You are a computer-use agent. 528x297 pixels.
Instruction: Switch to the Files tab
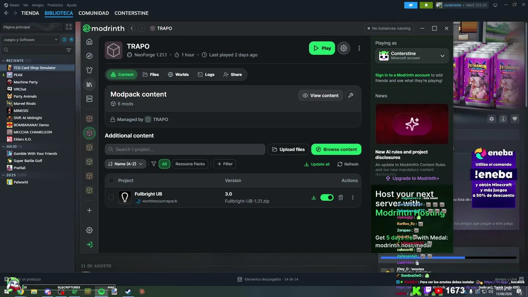[151, 75]
